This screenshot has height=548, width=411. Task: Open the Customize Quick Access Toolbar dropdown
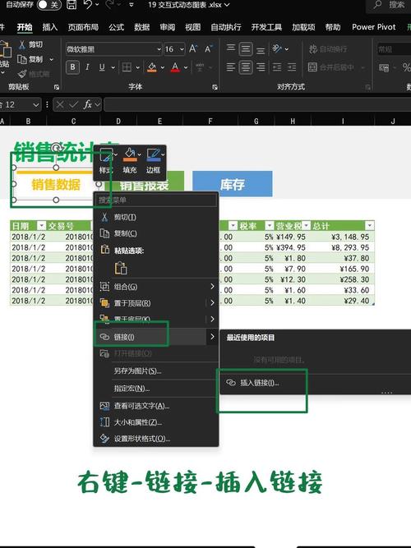point(132,5)
